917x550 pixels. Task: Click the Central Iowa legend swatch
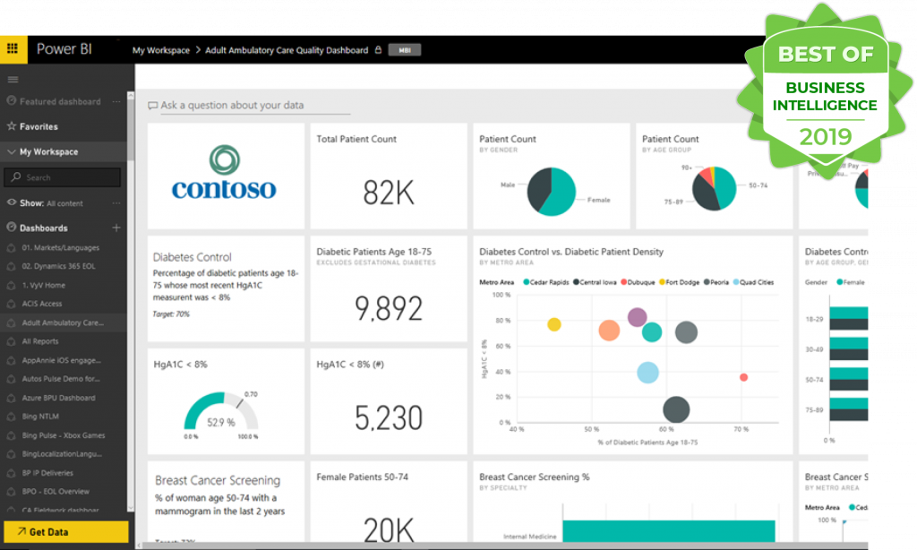pos(576,282)
